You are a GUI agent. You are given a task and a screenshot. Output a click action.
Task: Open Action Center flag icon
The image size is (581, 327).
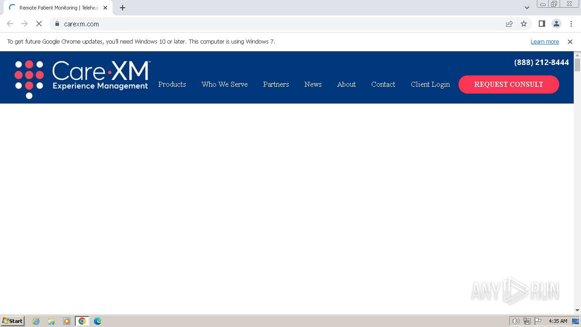point(538,321)
